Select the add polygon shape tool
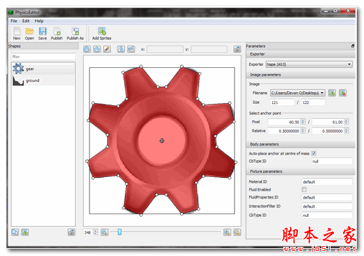Screen dimensions: 364x256 point(97,49)
